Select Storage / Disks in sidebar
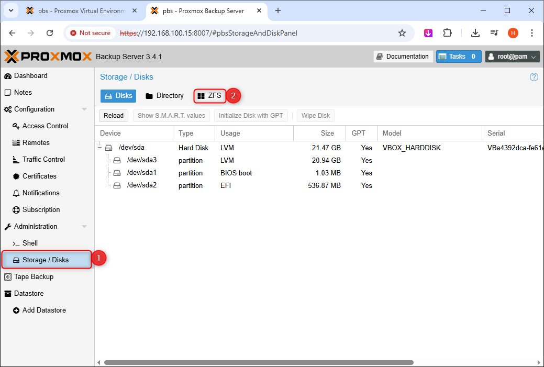544x367 pixels. point(47,260)
